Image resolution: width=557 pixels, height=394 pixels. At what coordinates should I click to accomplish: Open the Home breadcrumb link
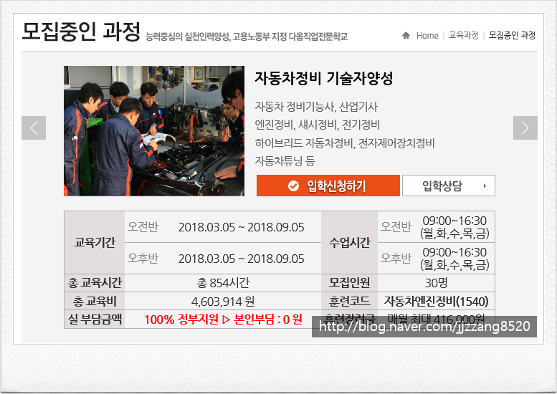(x=427, y=36)
